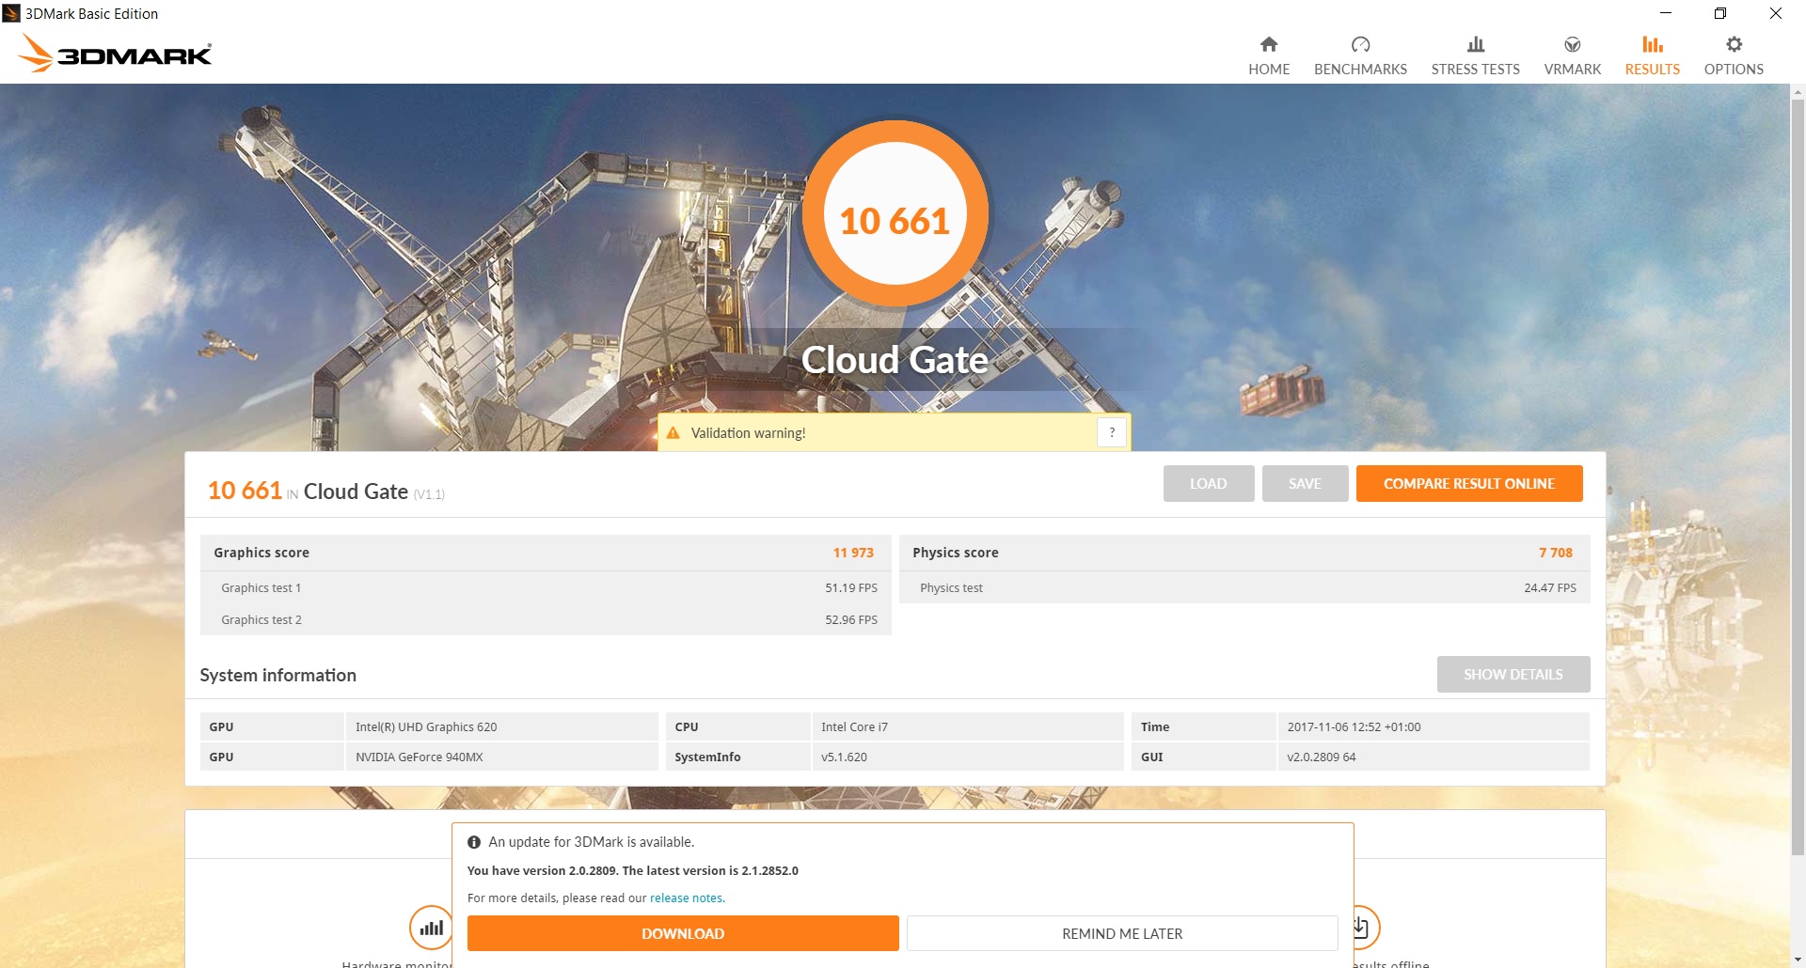The image size is (1806, 968).
Task: Click the Results chart icon
Action: coord(1652,44)
